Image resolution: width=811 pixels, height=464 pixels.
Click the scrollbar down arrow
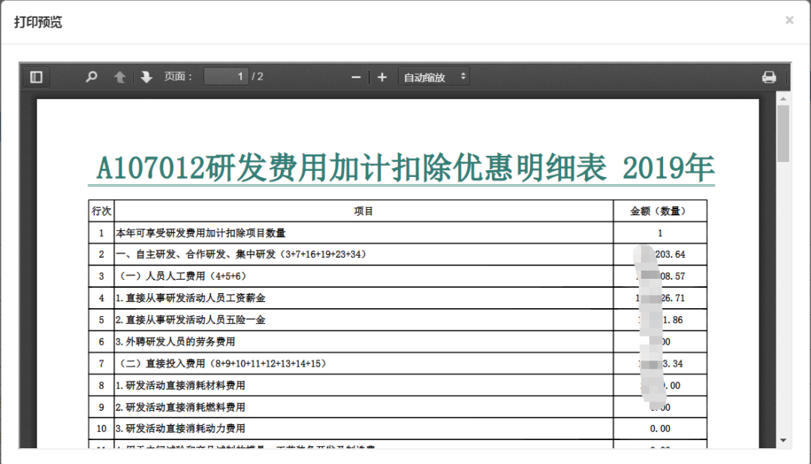click(783, 440)
